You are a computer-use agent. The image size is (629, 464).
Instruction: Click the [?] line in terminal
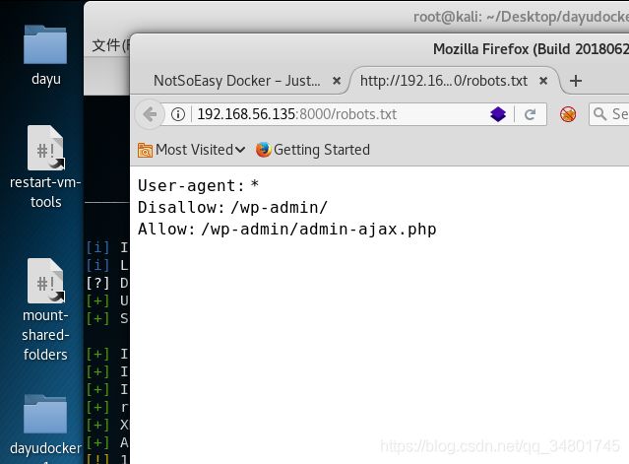[x=107, y=283]
